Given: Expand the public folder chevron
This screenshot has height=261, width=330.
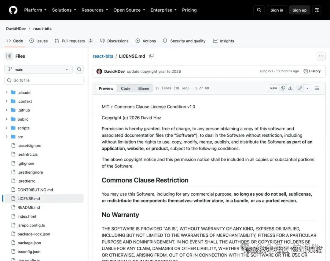Looking at the screenshot, I should pyautogui.click(x=6, y=119).
